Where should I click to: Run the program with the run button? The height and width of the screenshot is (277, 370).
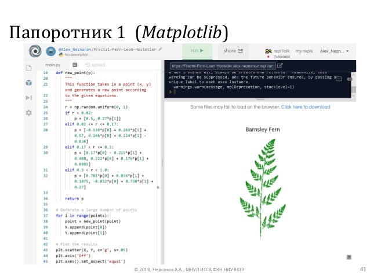tap(197, 51)
